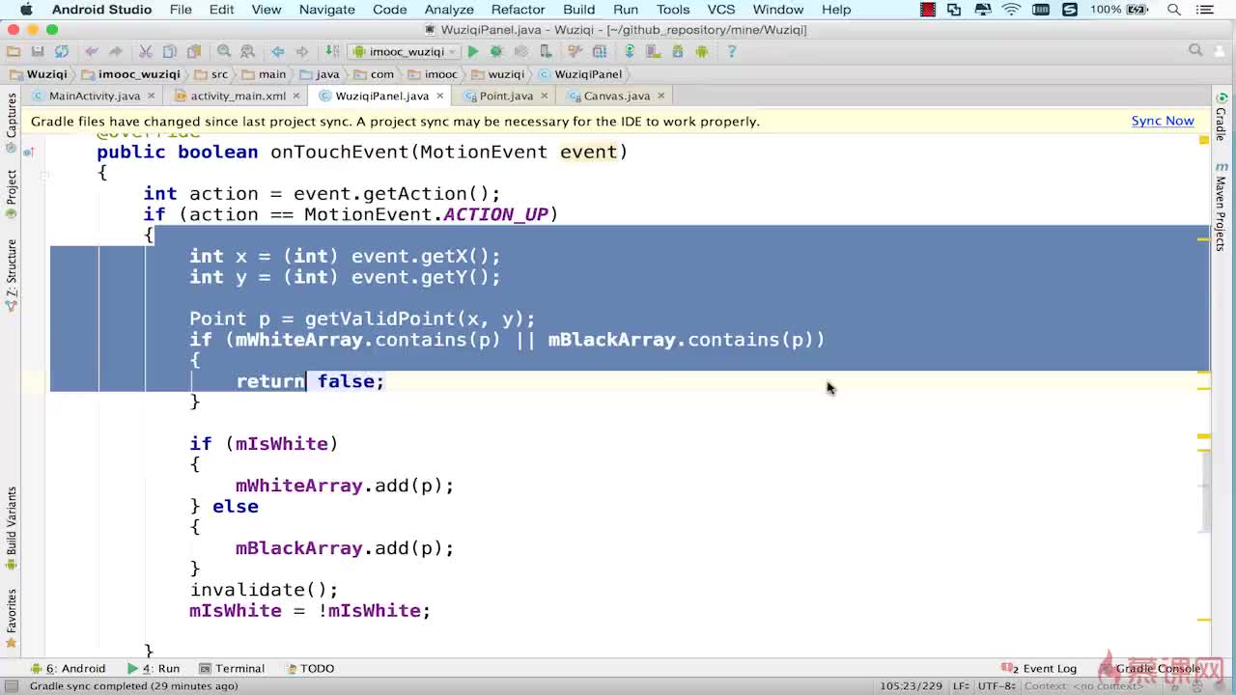Click the 105:23 cursor position indicator
Image resolution: width=1236 pixels, height=695 pixels.
(x=910, y=685)
